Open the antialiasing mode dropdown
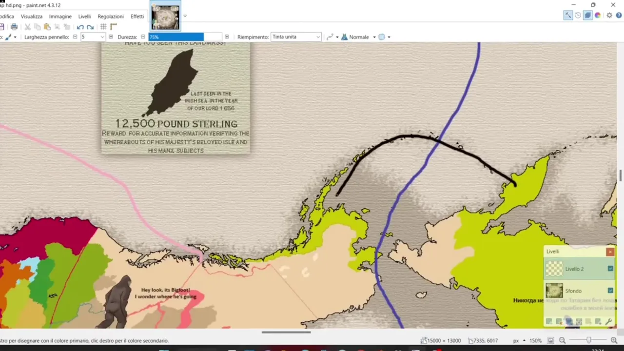Viewport: 624px width, 351px height. [x=332, y=37]
